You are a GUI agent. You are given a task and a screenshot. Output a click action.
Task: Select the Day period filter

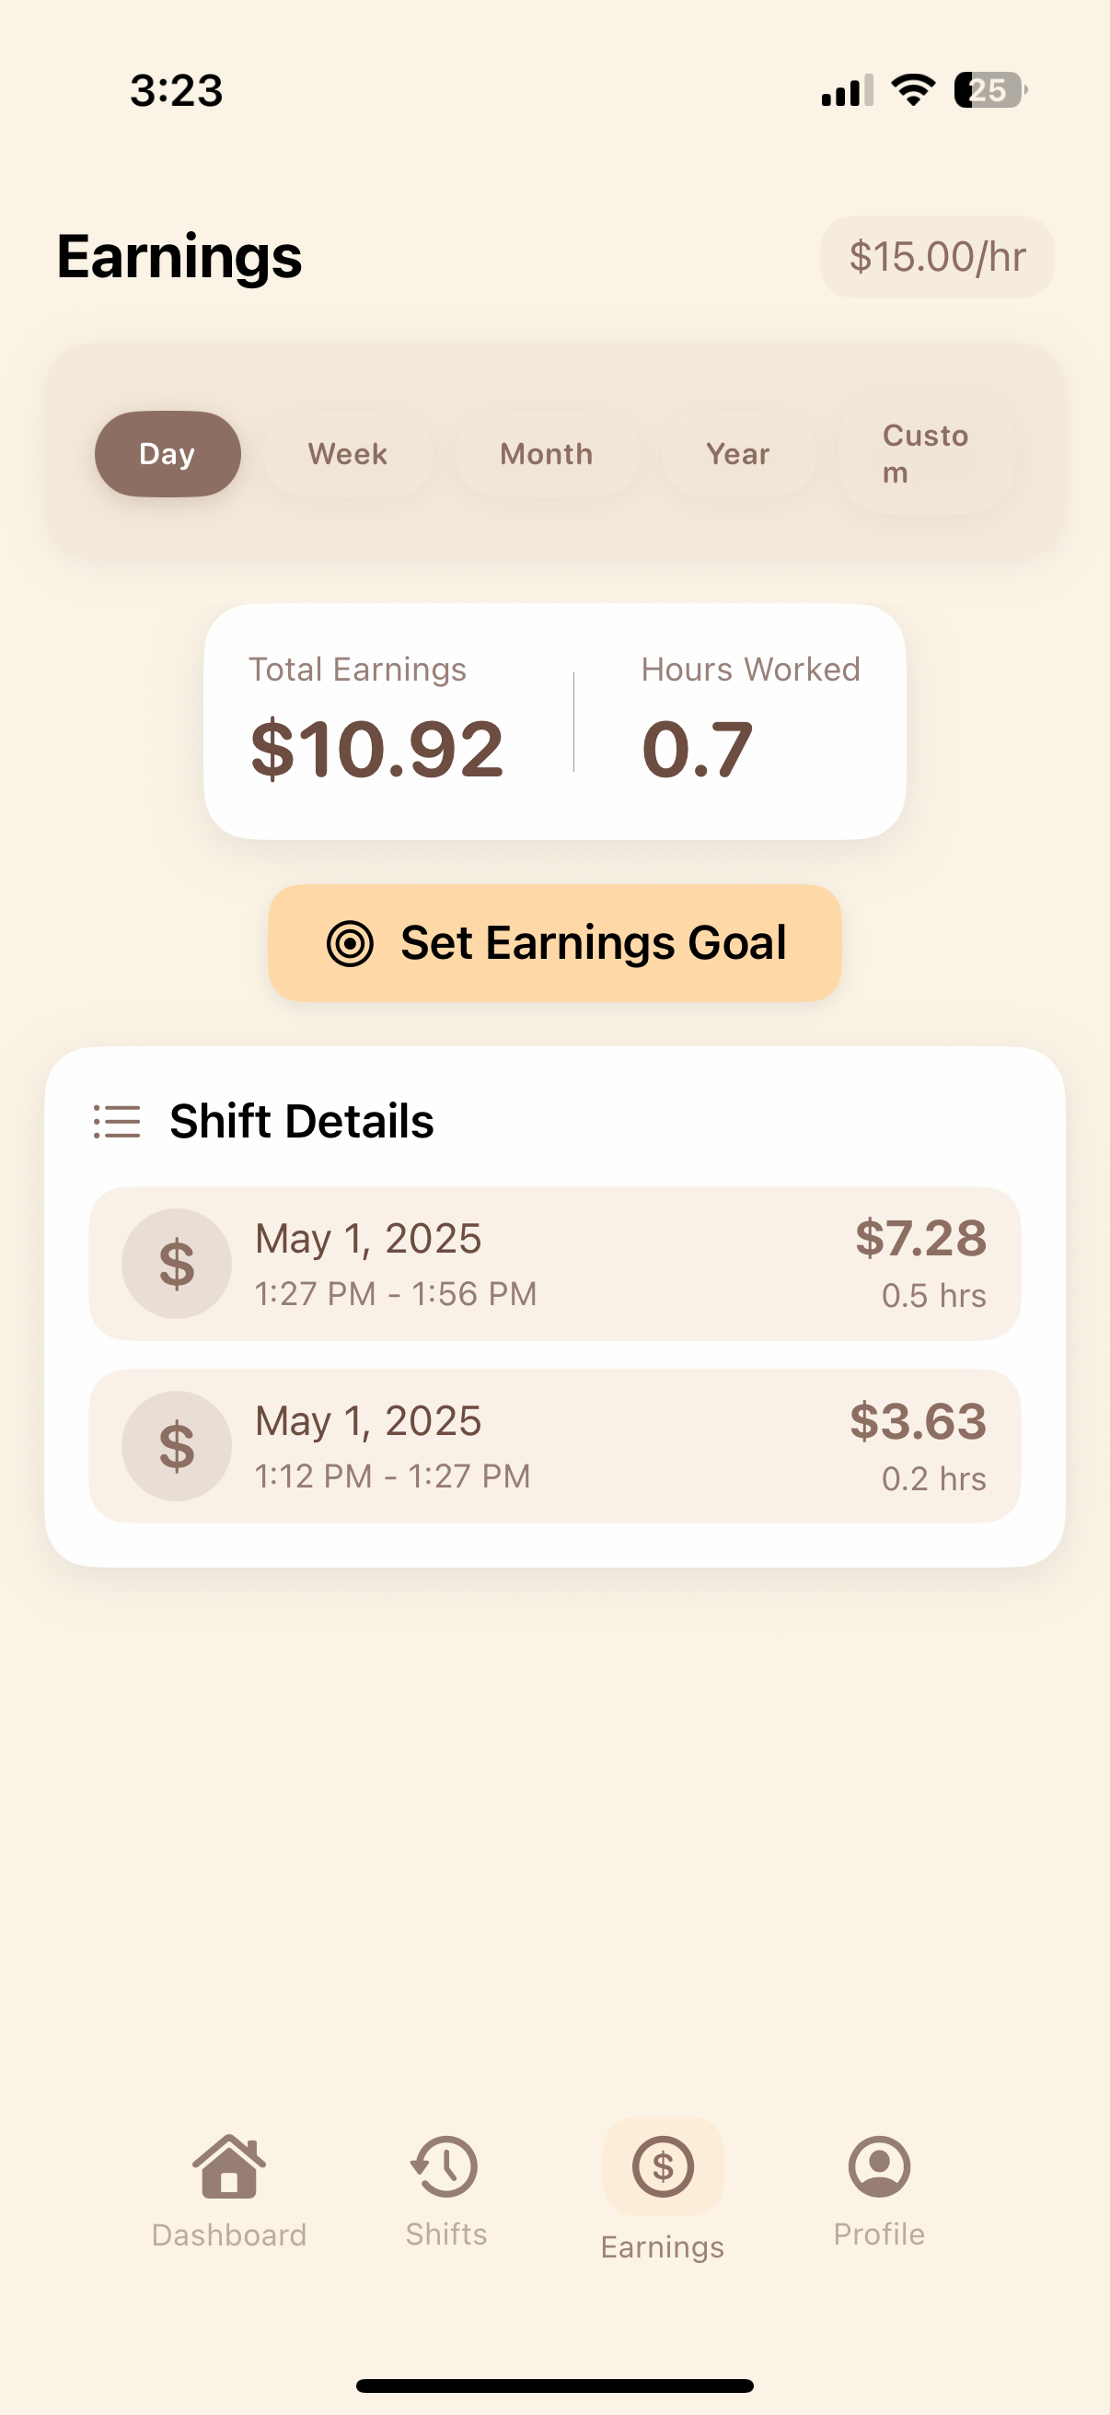[x=168, y=454]
